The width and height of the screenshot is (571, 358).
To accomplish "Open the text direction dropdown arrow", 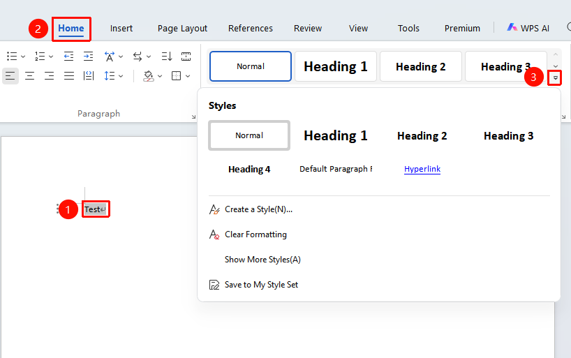I will pos(149,57).
